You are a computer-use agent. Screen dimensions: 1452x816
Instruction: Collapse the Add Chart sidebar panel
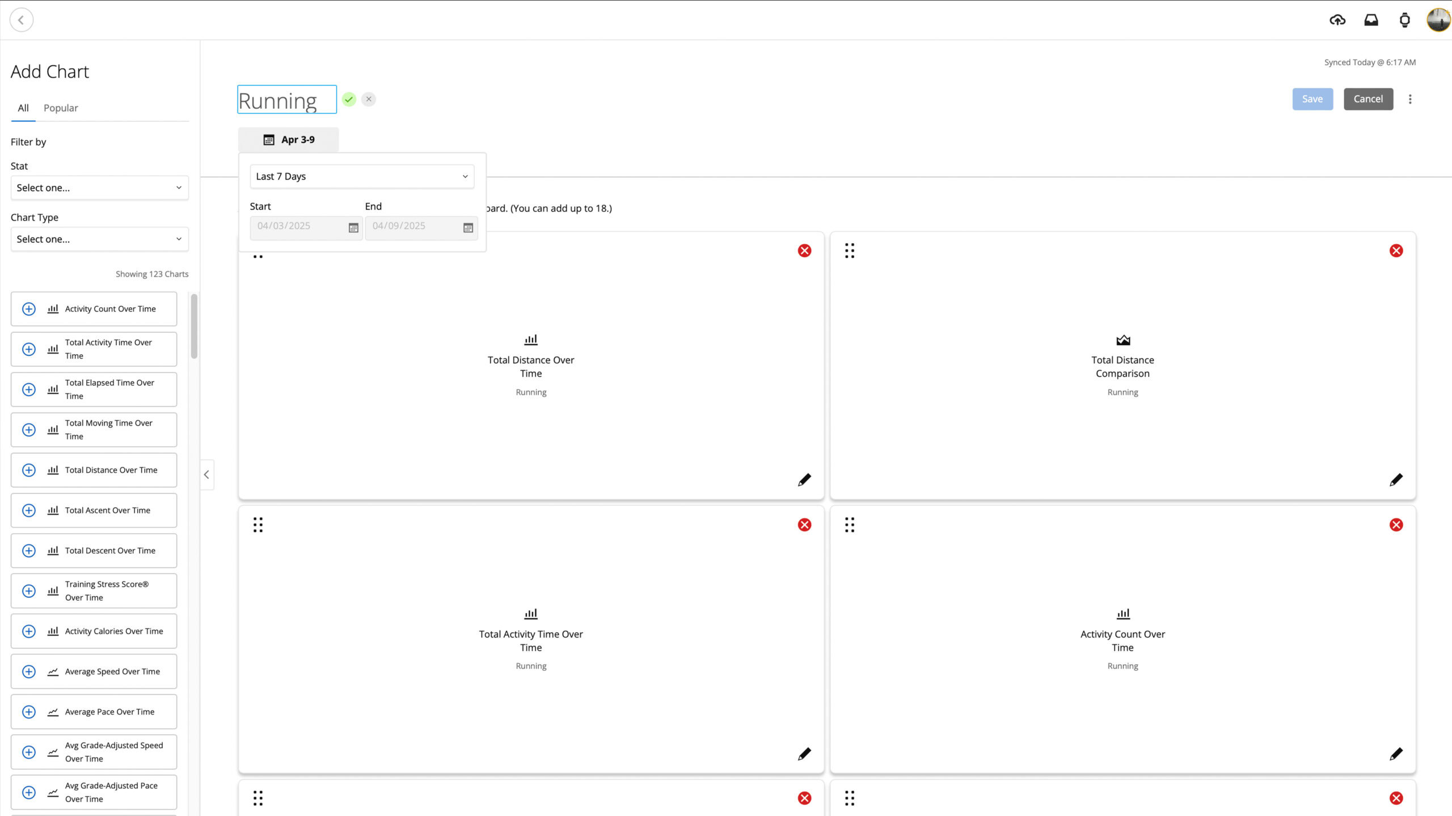pyautogui.click(x=206, y=475)
